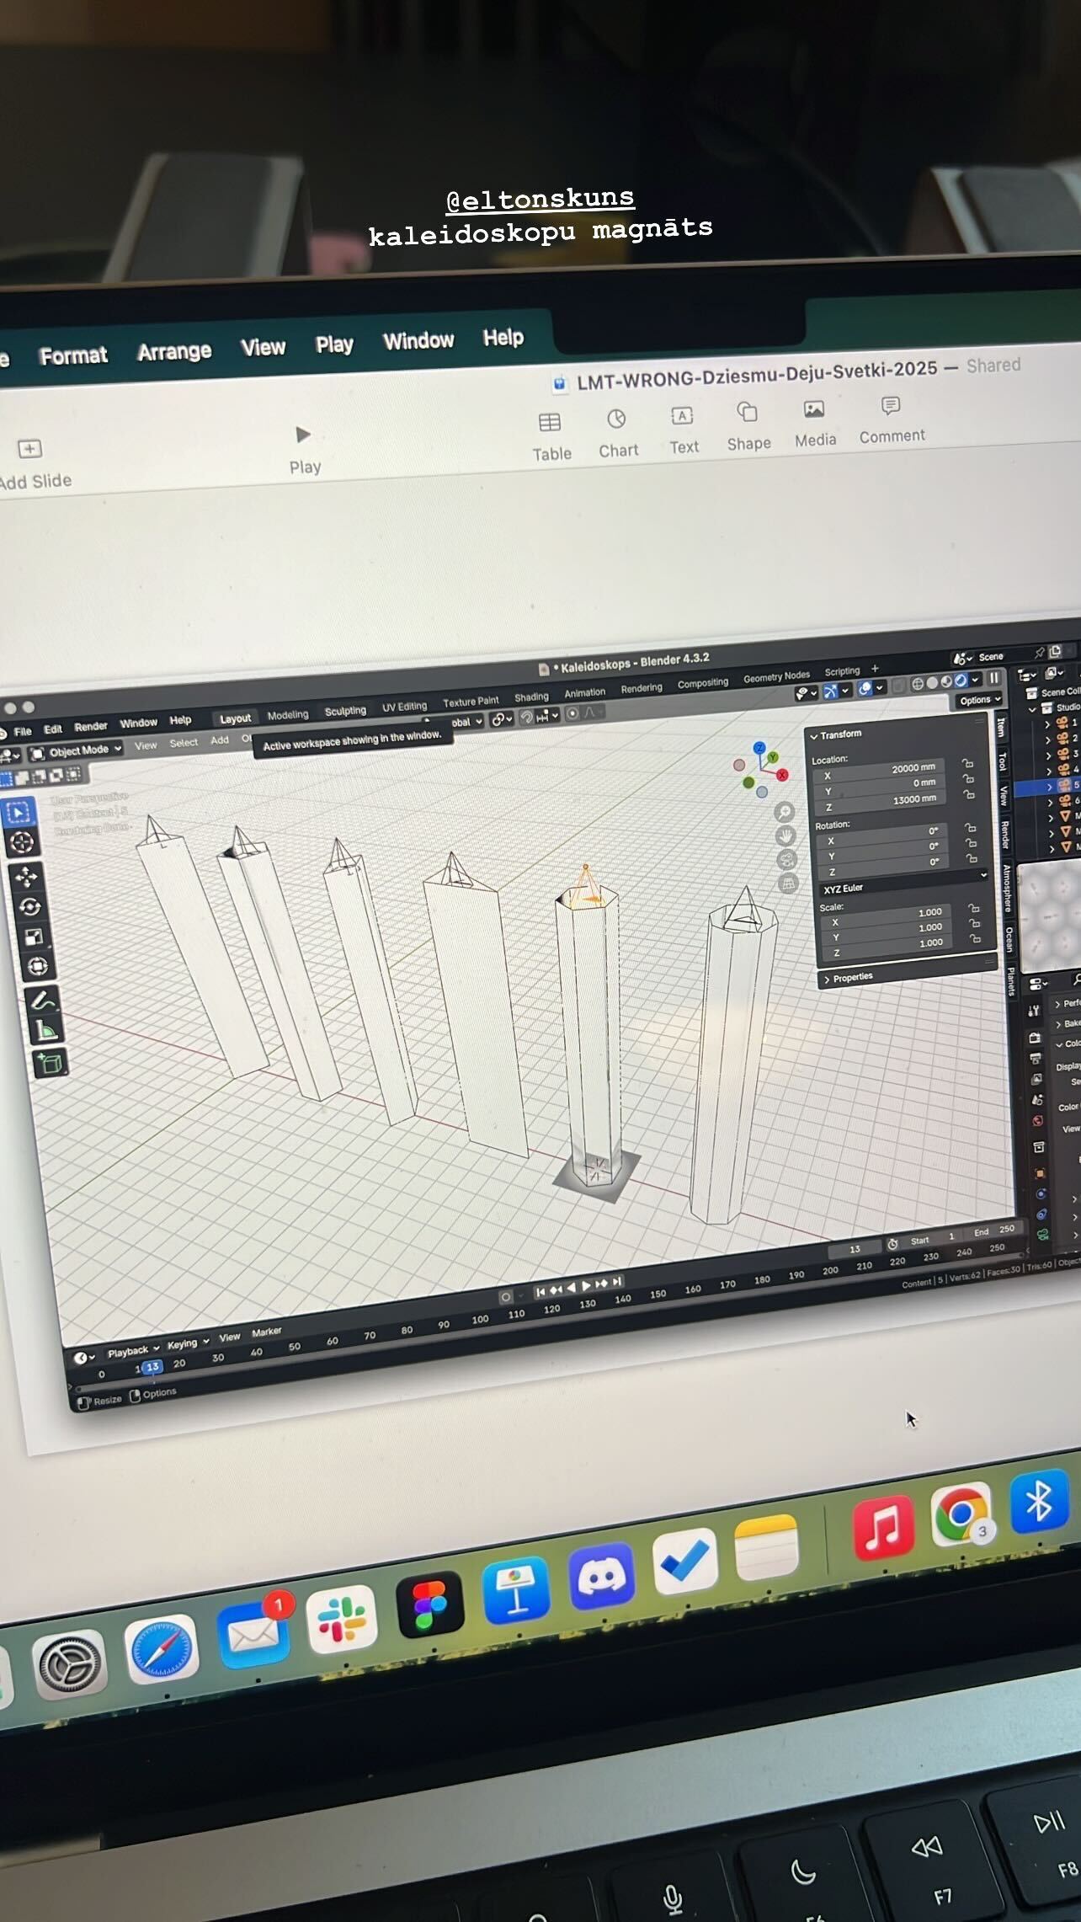
Task: Insert a Shape in Keynote toolbar
Action: pyautogui.click(x=748, y=427)
